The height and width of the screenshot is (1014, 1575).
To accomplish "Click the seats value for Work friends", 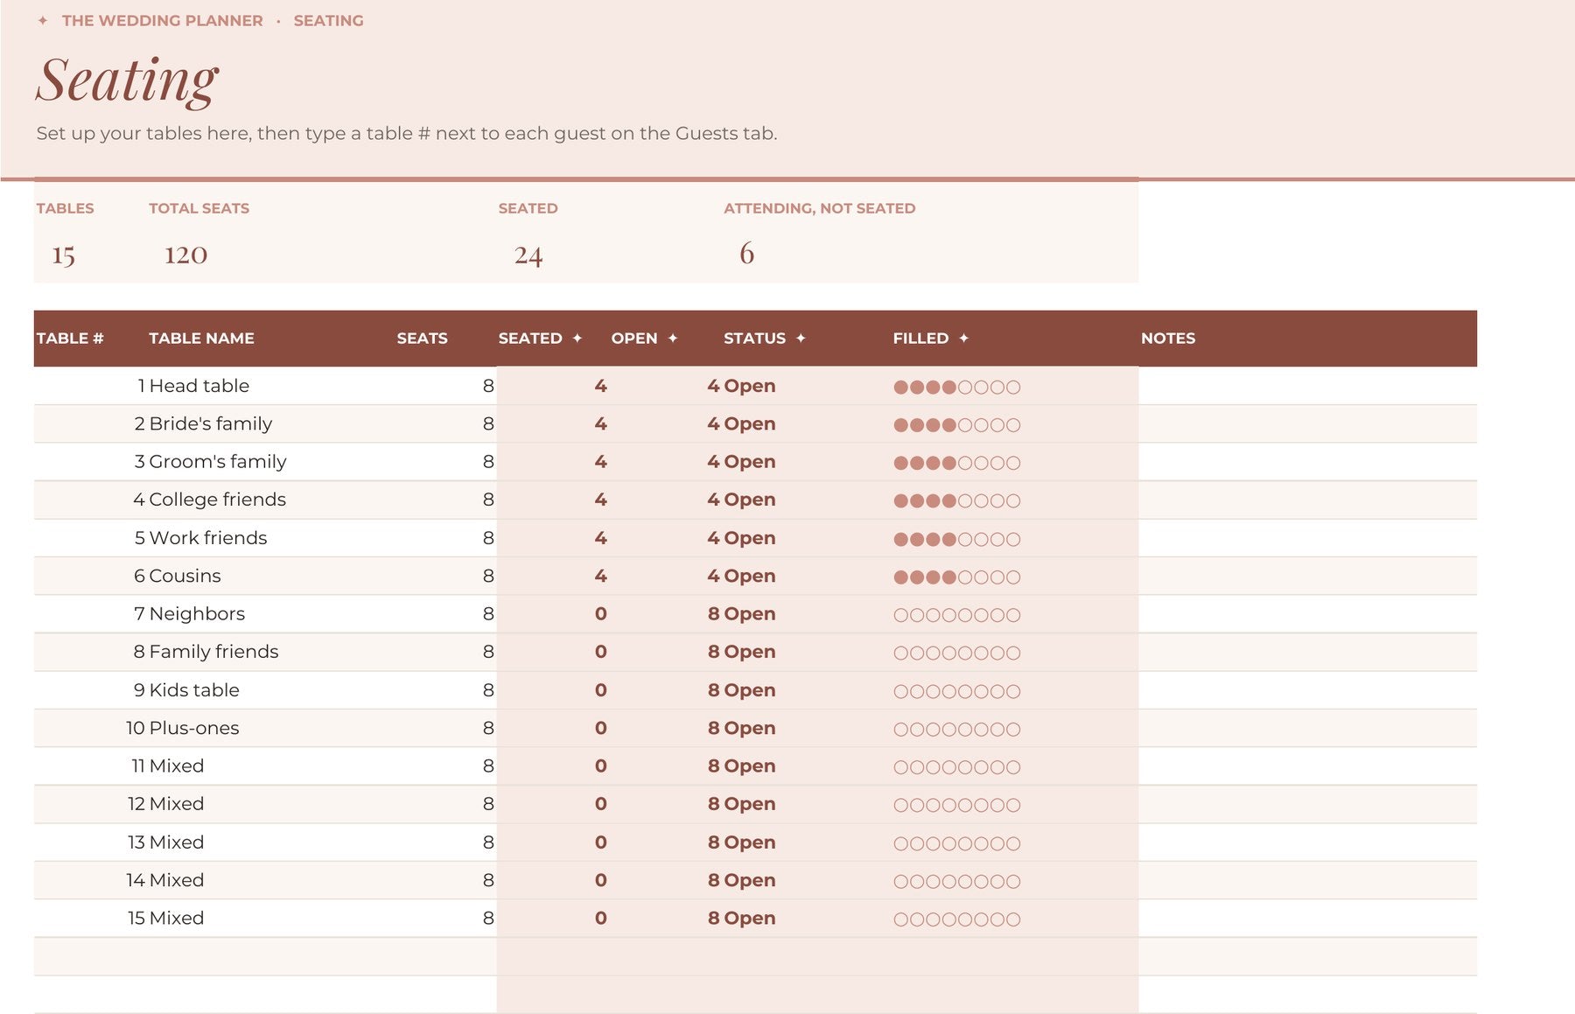I will point(488,538).
